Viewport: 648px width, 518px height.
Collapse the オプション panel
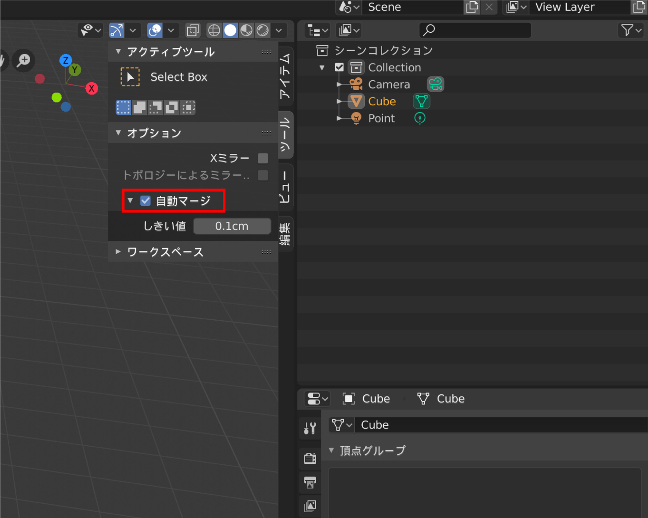coord(118,133)
